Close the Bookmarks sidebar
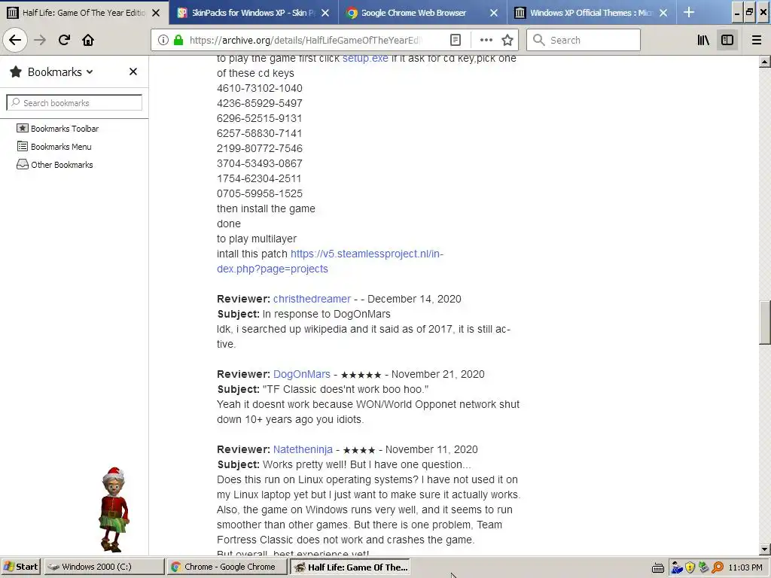771x578 pixels. coord(133,71)
